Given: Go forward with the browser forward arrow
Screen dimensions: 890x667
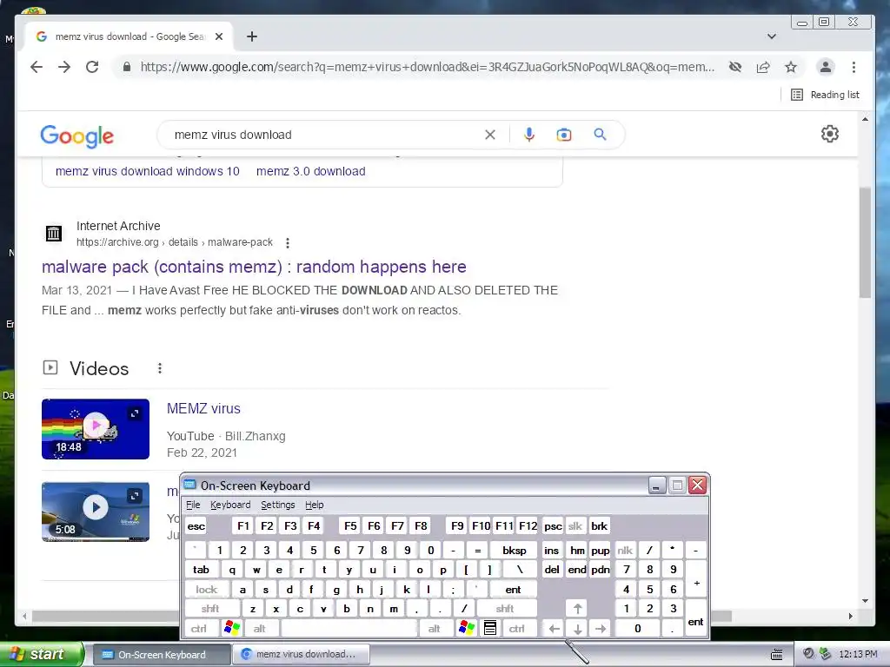Looking at the screenshot, I should [x=64, y=67].
